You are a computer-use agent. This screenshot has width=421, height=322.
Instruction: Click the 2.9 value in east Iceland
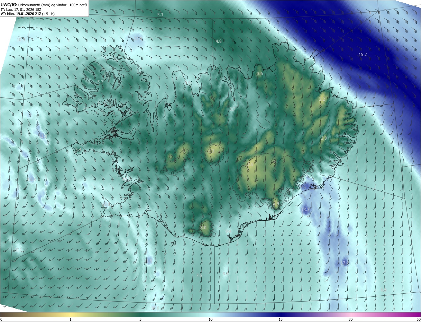324,138
